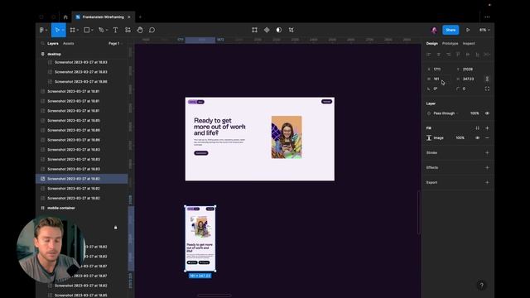530x298 pixels.
Task: Select the Move tool
Action: [x=57, y=30]
